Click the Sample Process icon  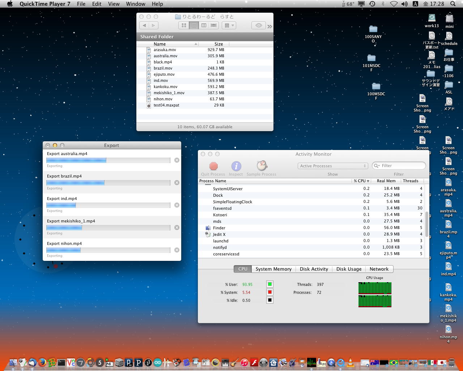[262, 166]
